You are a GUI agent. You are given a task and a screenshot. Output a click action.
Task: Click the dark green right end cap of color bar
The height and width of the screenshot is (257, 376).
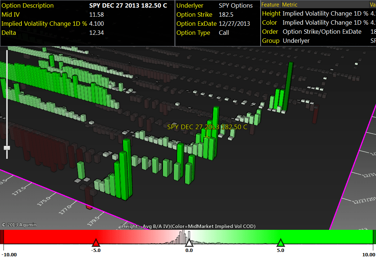(x=374, y=237)
